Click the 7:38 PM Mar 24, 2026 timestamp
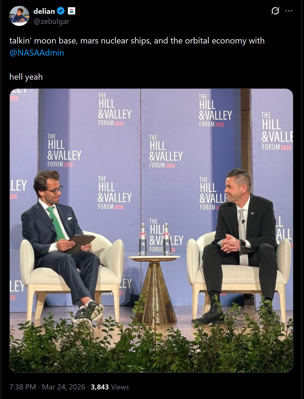The height and width of the screenshot is (399, 304). click(47, 387)
